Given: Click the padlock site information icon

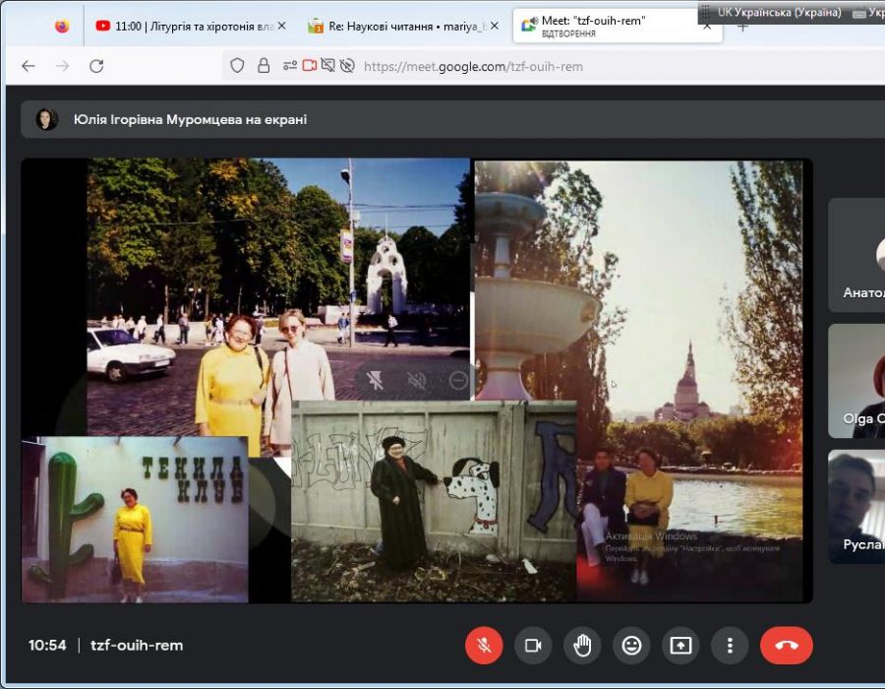Looking at the screenshot, I should click(x=263, y=66).
